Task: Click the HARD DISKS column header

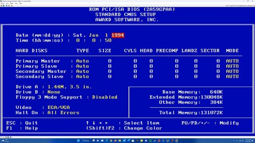Action: pyautogui.click(x=31, y=50)
